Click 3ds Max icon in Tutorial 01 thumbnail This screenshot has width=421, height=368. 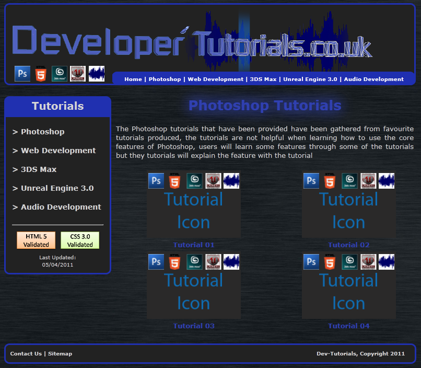194,181
